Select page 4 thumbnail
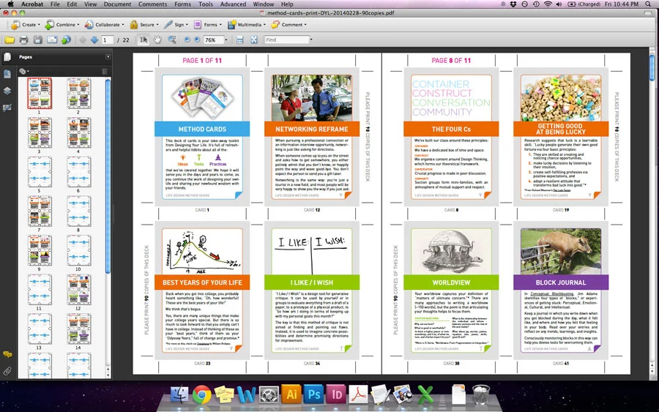This screenshot has width=659, height=412. pyautogui.click(x=78, y=132)
